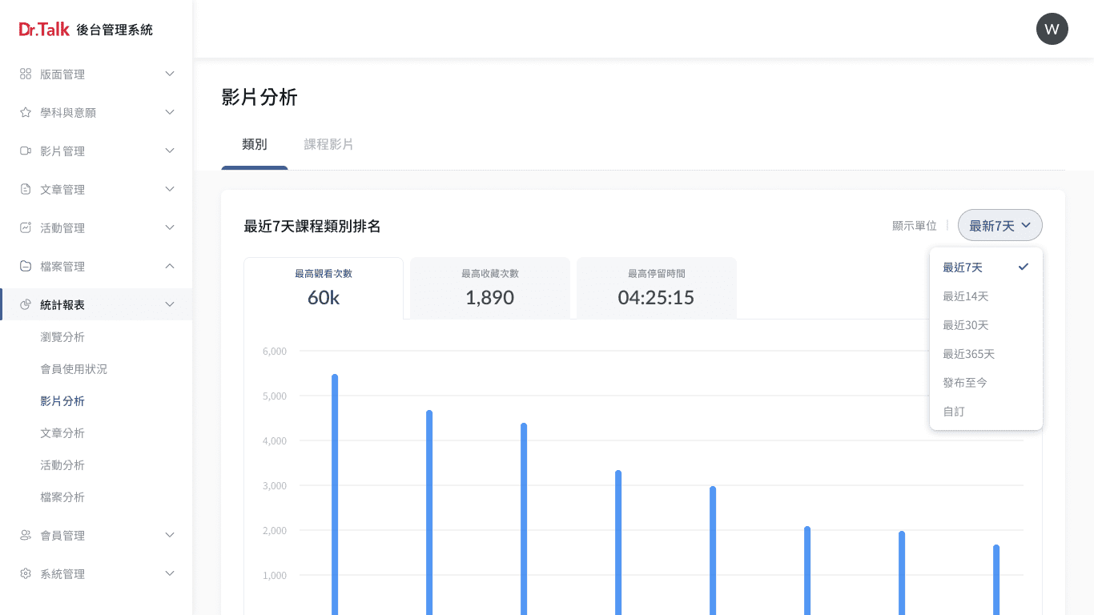Image resolution: width=1094 pixels, height=615 pixels.
Task: Click the 文章管理 document icon
Action: (26, 189)
